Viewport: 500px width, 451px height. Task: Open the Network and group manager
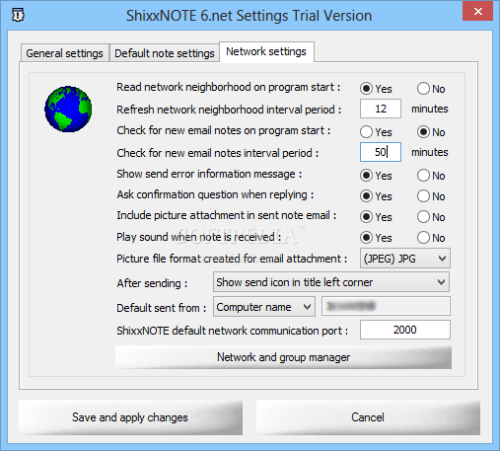[283, 357]
